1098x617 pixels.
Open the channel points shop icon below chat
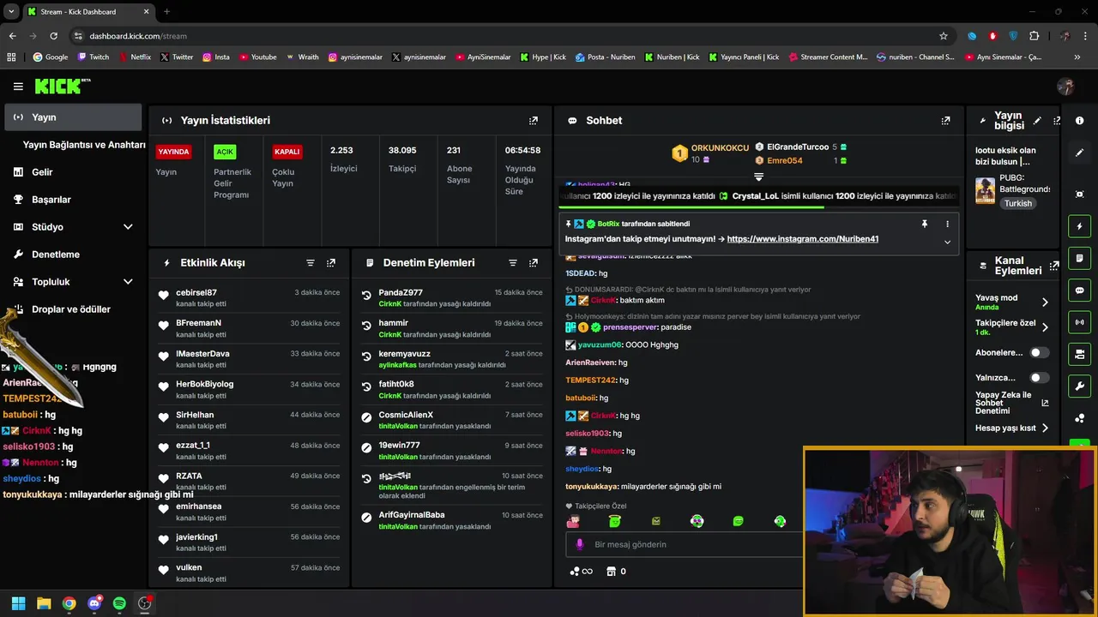611,572
